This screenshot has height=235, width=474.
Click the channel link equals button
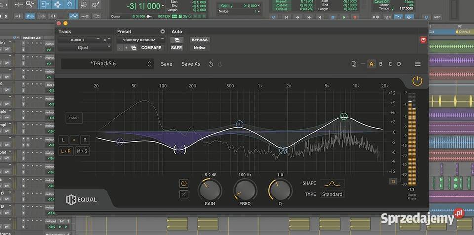(74, 140)
